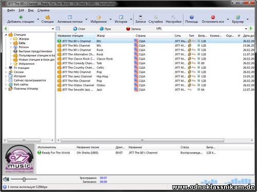This screenshot has height=192, width=257.
Task: Select .977 The Hitz Channel row
Action: tap(155, 72)
